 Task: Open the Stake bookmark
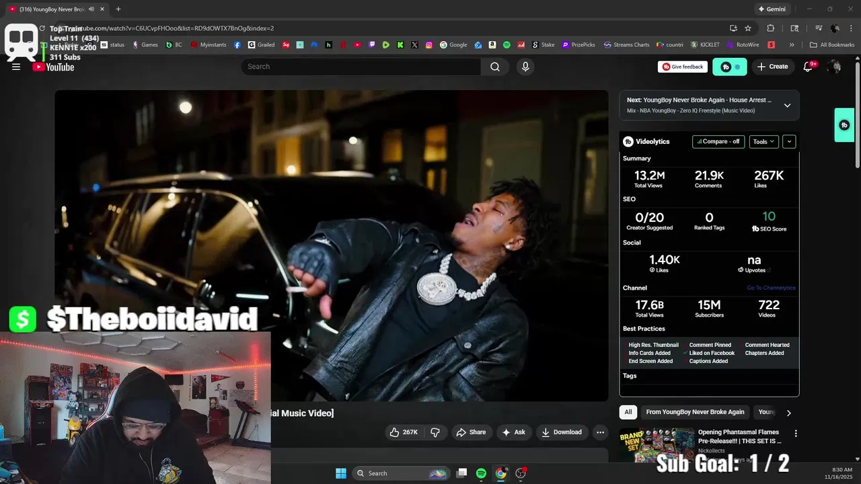point(544,45)
